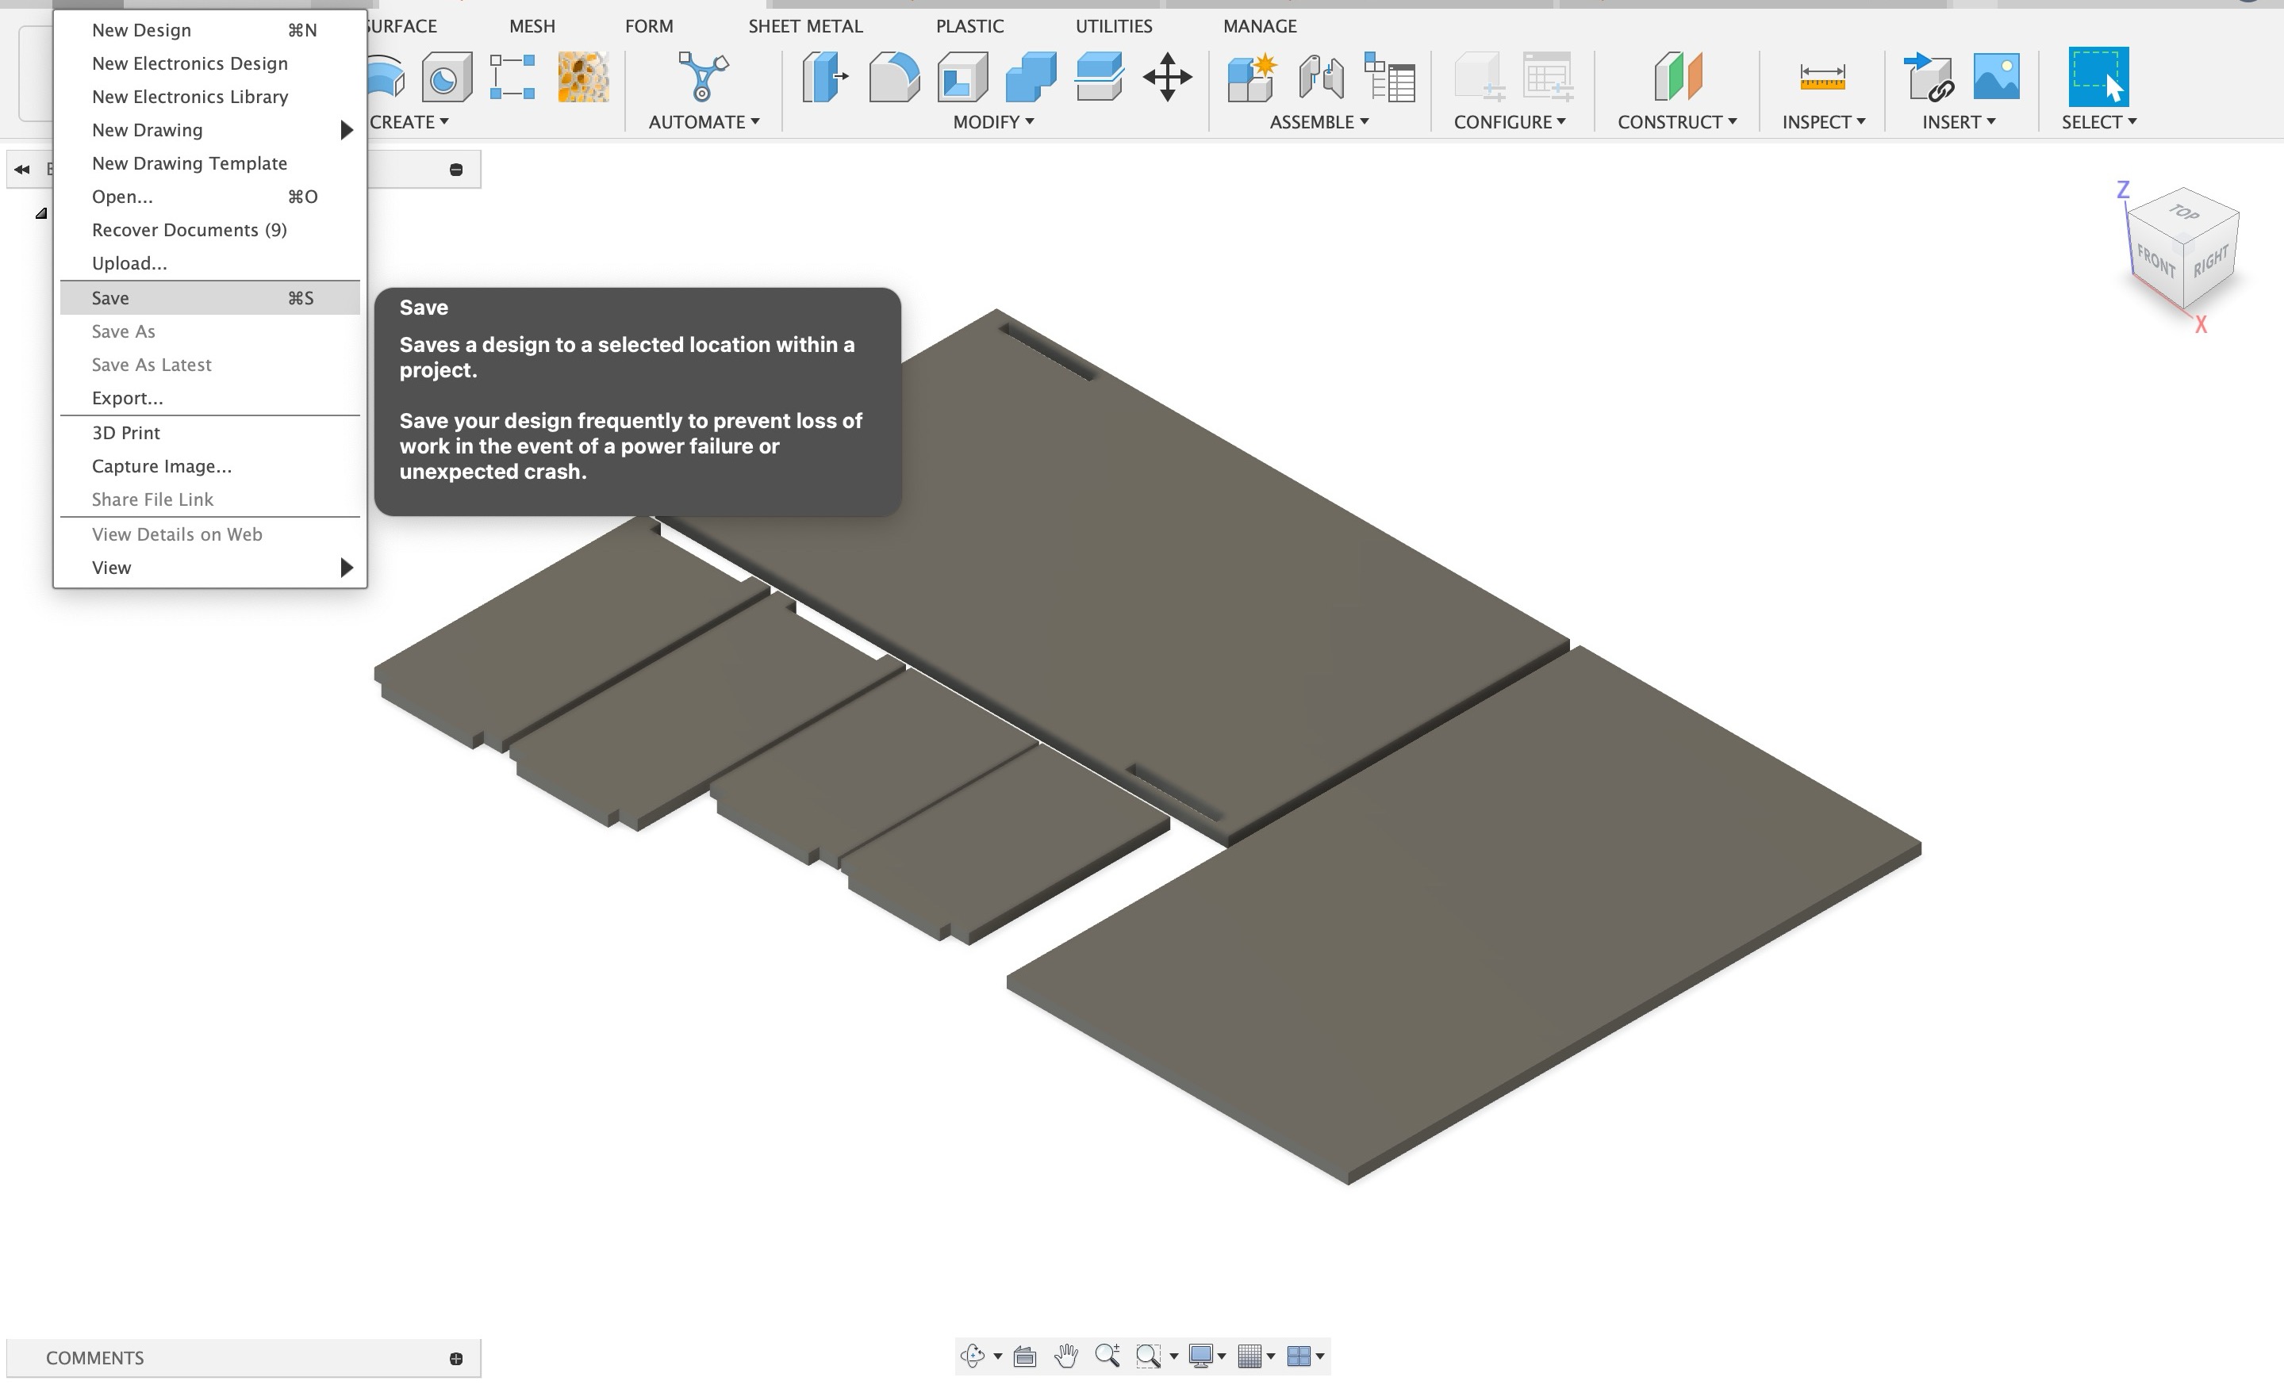2284x1385 pixels.
Task: Click Export menu item
Action: (x=127, y=397)
